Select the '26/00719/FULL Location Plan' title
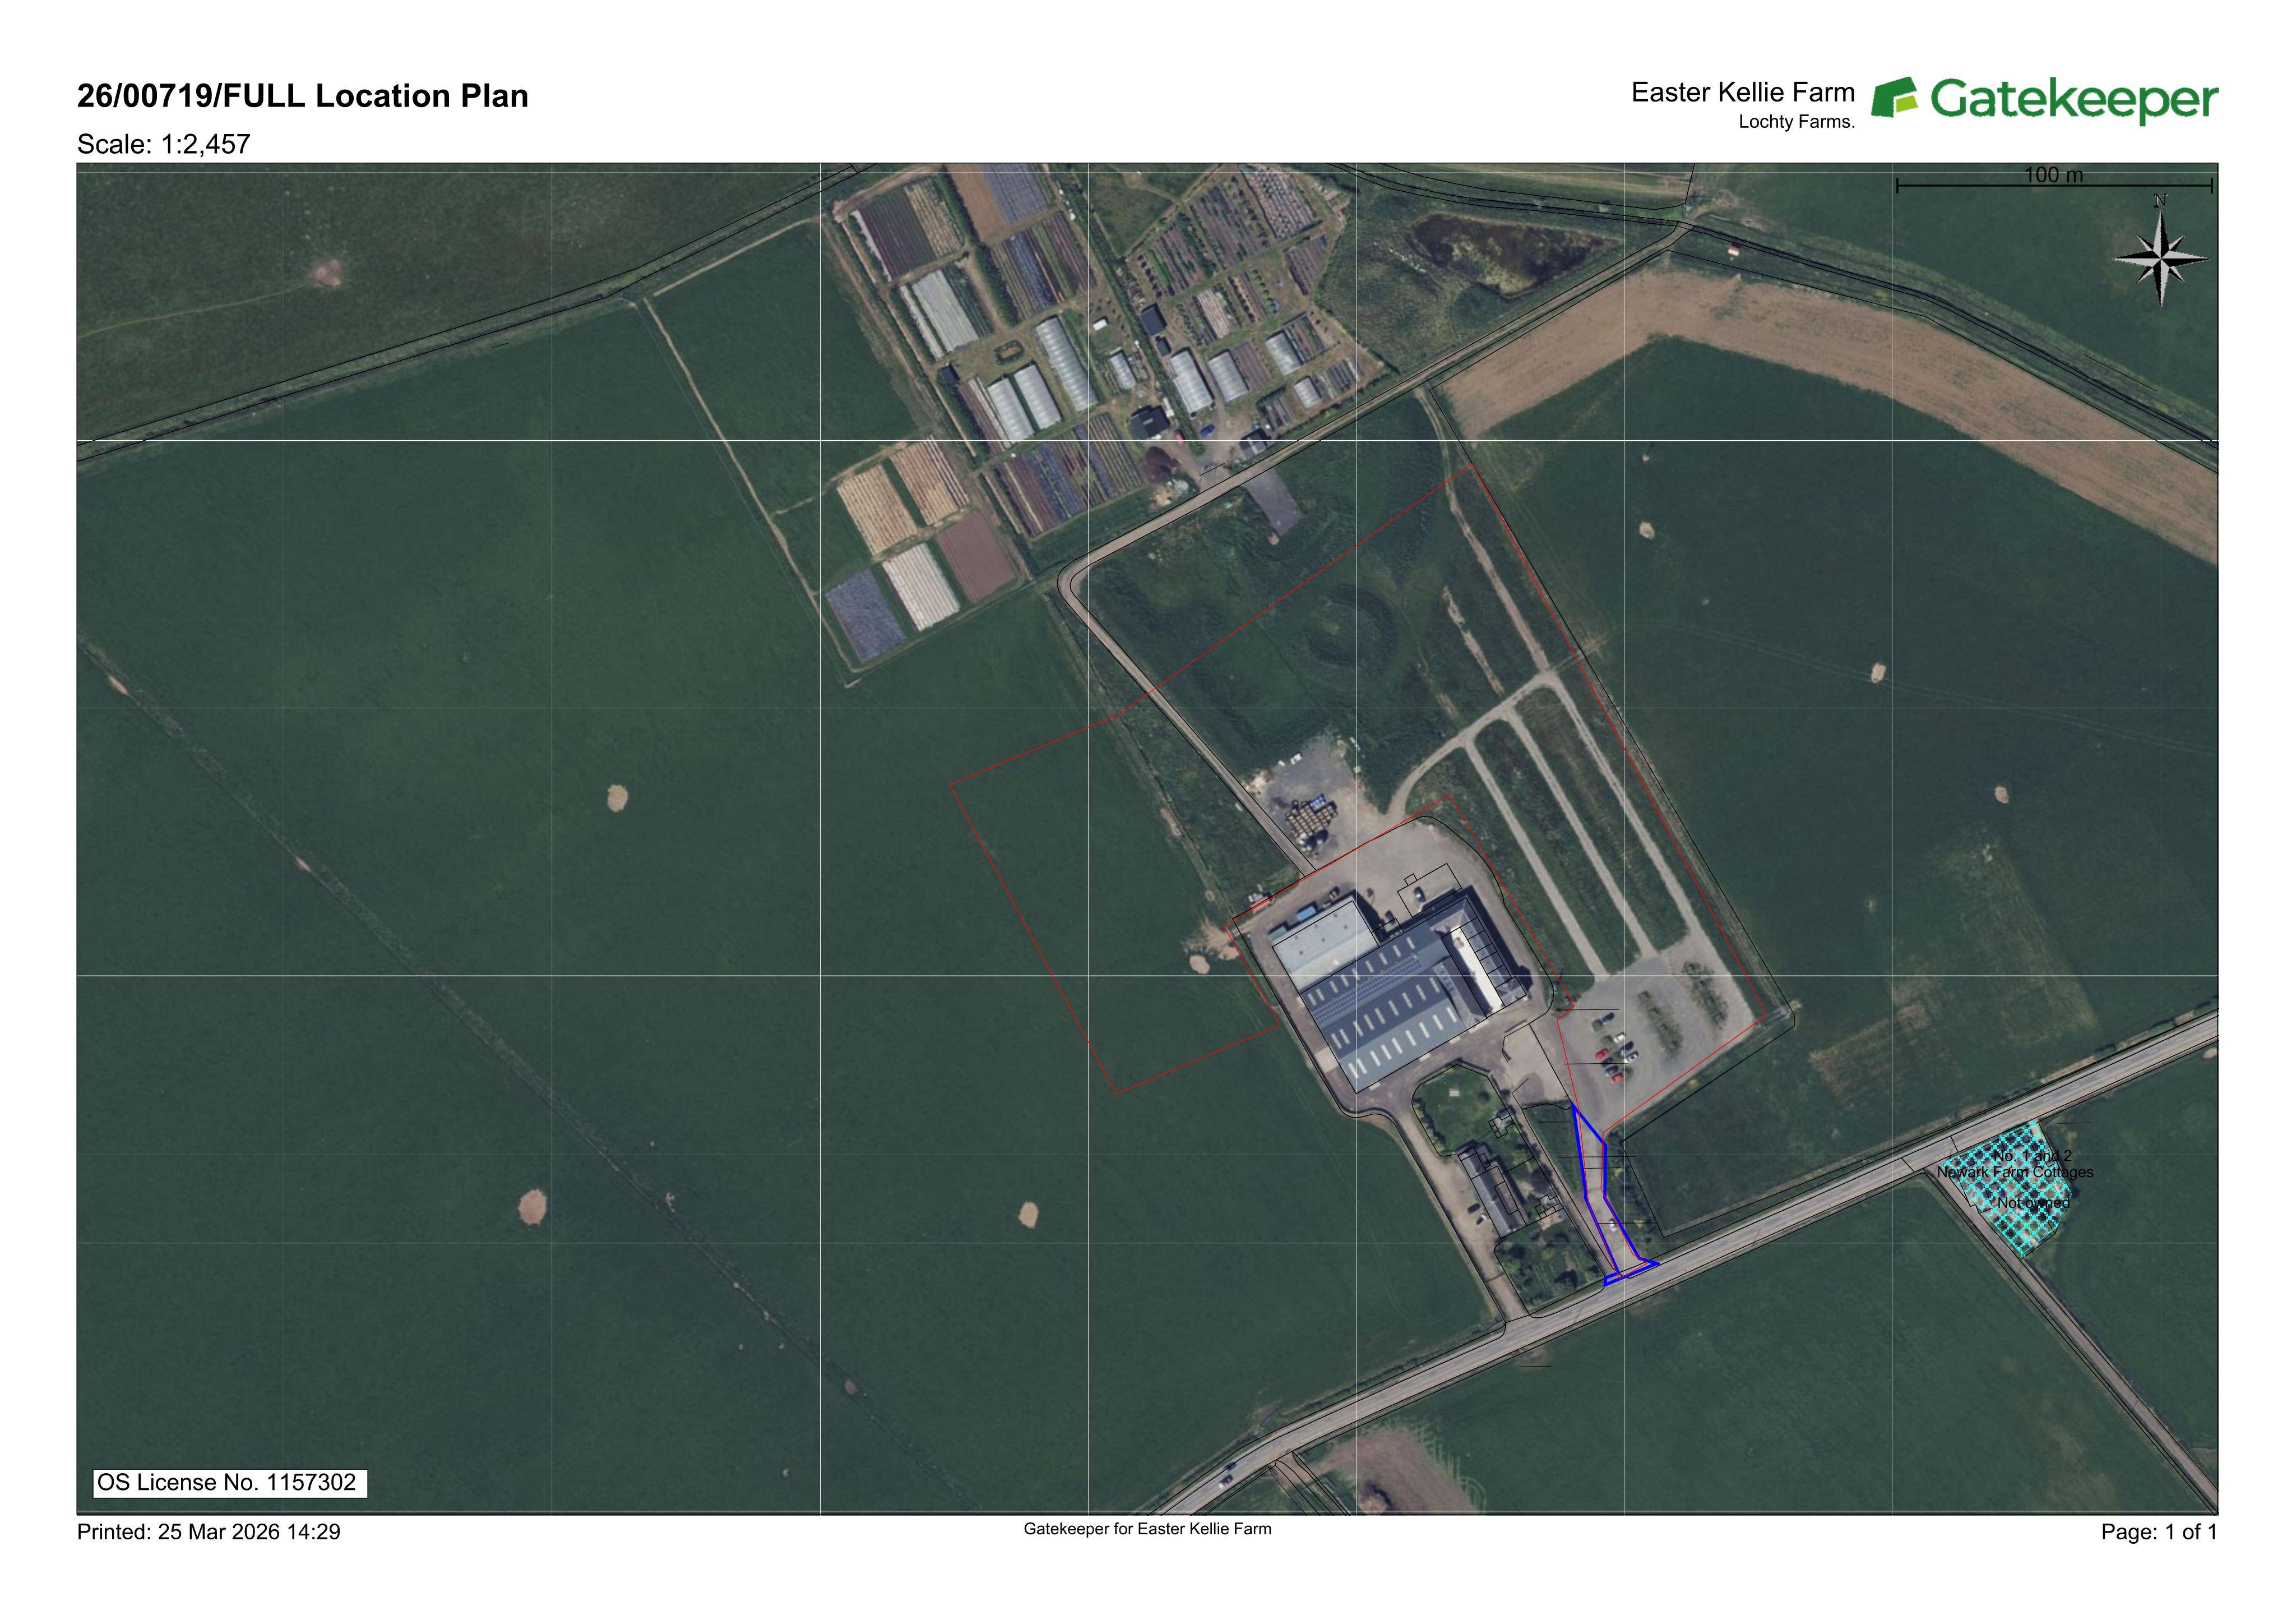 coord(303,96)
